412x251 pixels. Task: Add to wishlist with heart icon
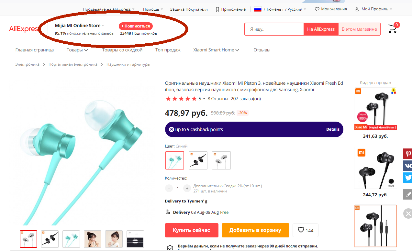coord(305,230)
